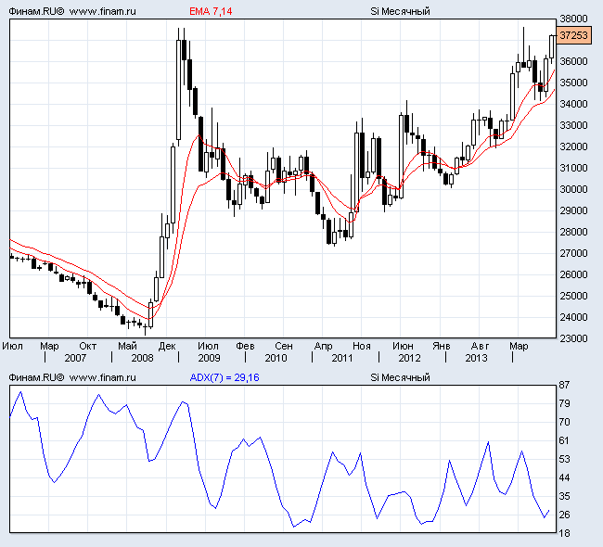
Task: Click the Дек month label on the time axis
Action: [167, 346]
